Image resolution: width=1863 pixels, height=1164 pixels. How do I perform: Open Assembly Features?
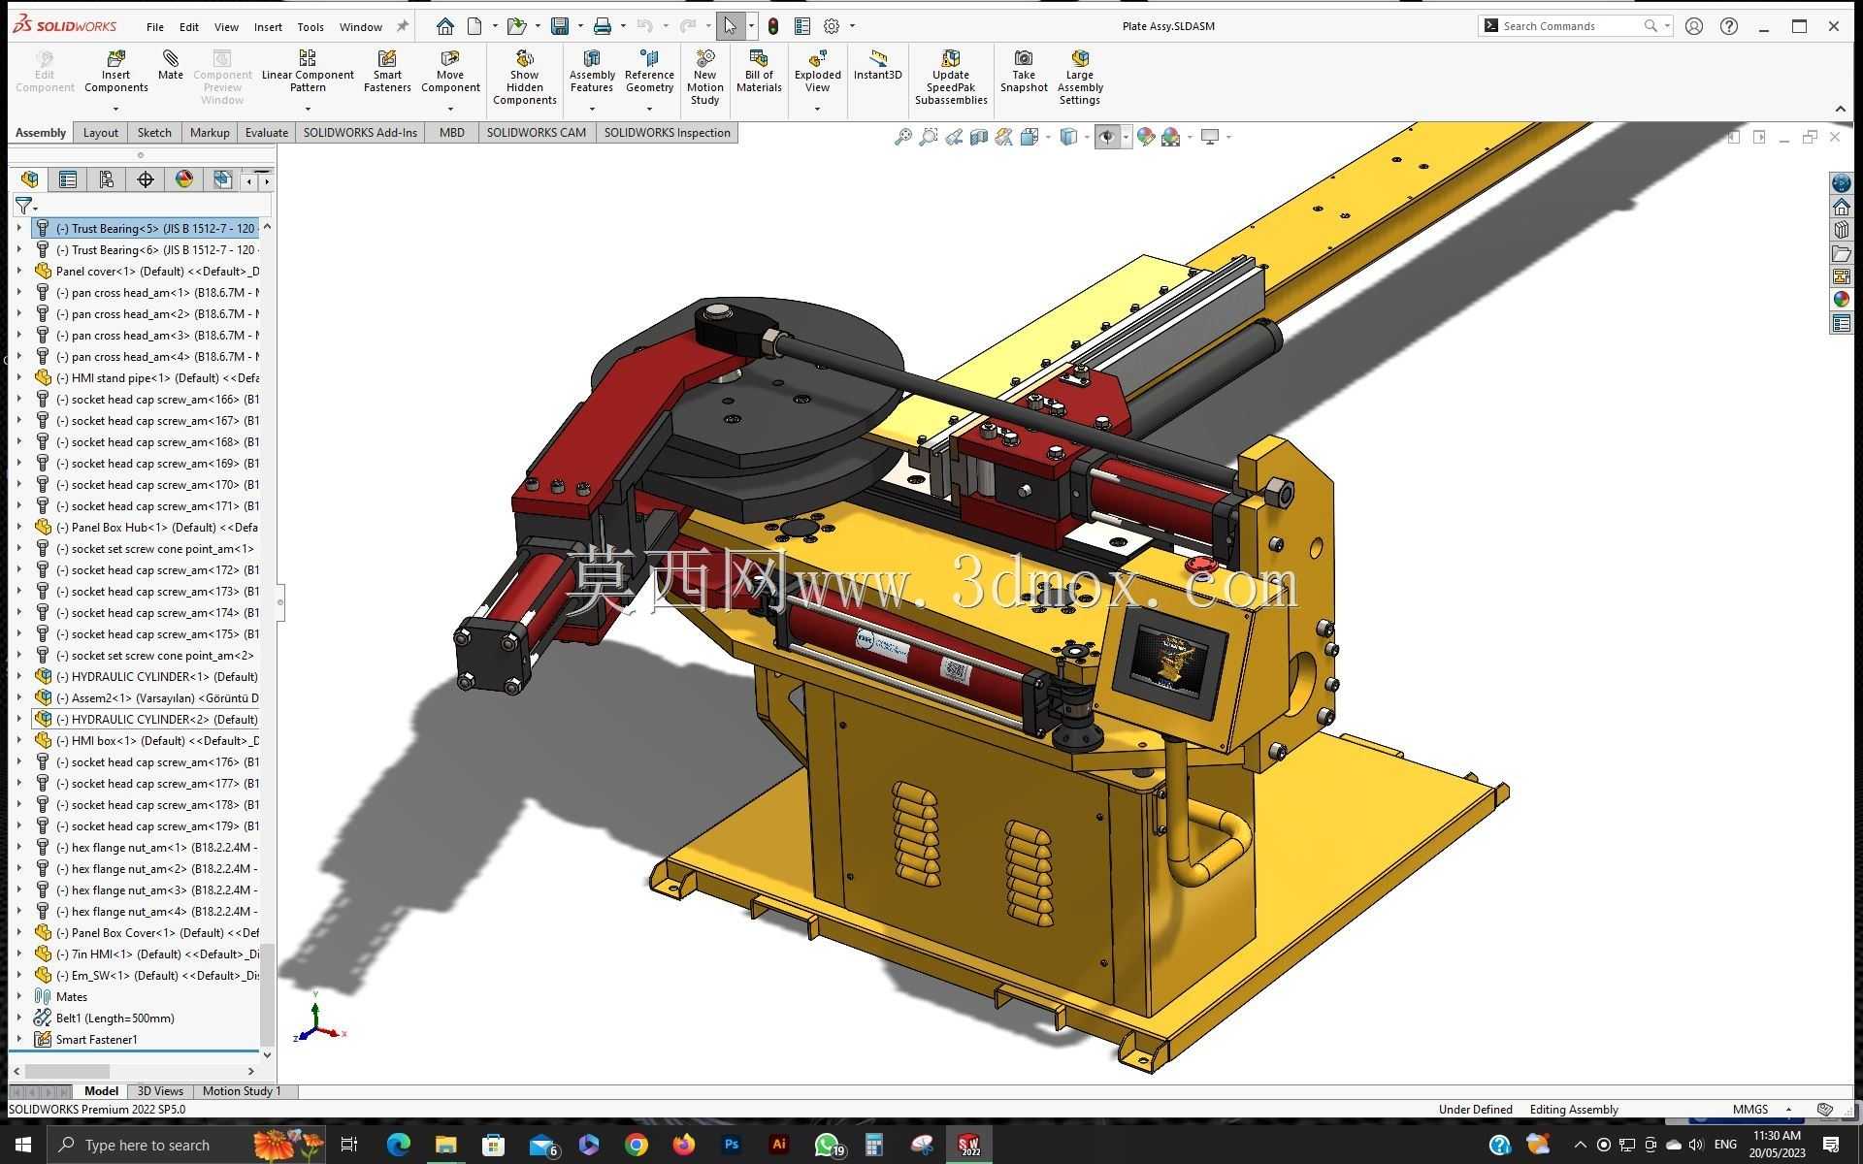click(592, 72)
